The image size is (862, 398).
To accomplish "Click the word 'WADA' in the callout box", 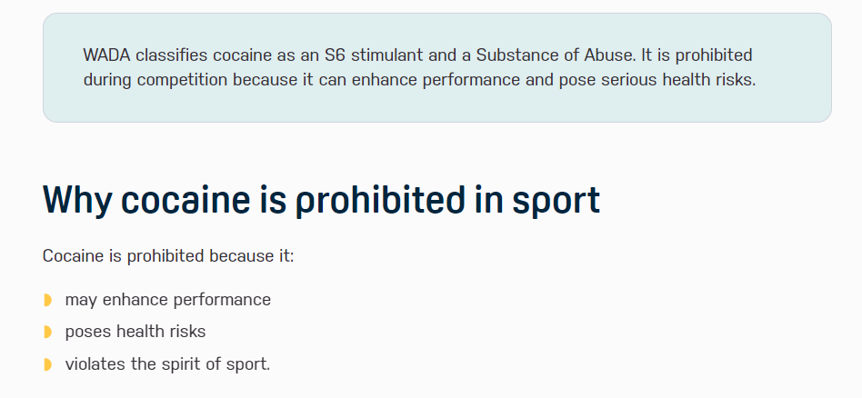I will coord(107,55).
